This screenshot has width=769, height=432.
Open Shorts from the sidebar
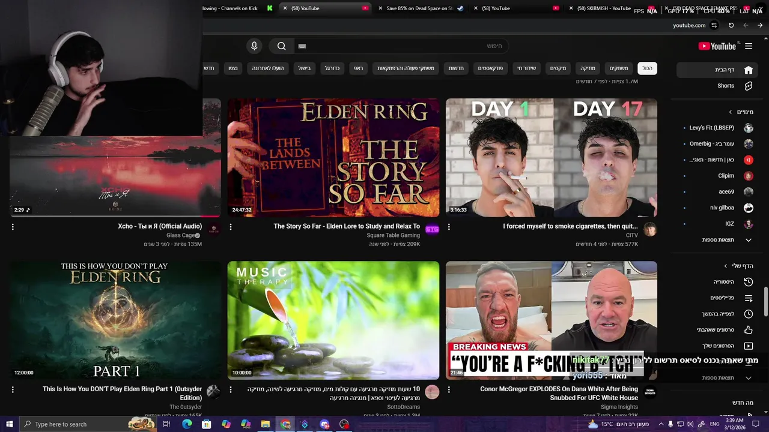(x=716, y=86)
